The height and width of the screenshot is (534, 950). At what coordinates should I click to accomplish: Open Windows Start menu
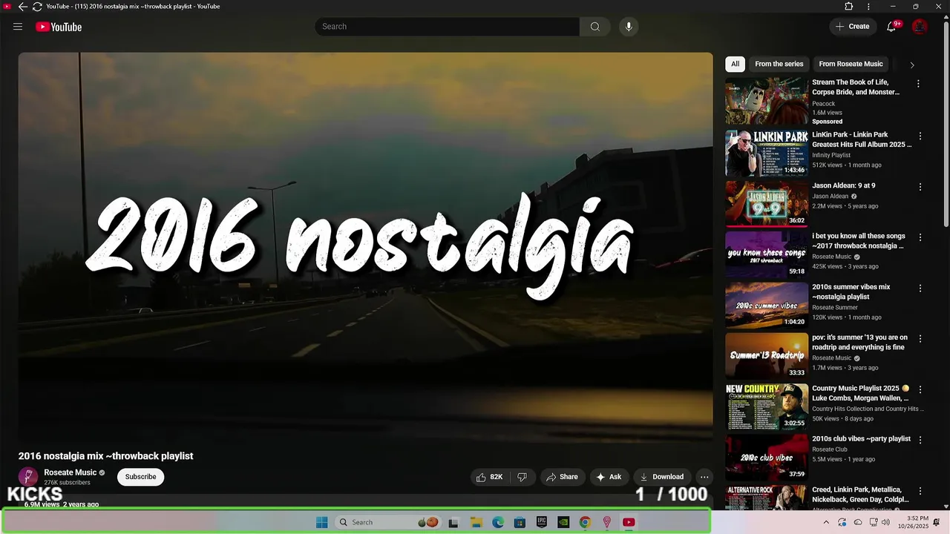coord(321,522)
